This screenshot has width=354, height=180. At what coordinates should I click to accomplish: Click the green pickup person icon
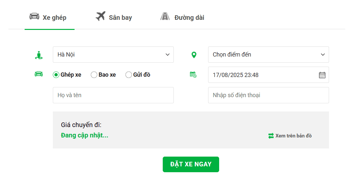39,55
